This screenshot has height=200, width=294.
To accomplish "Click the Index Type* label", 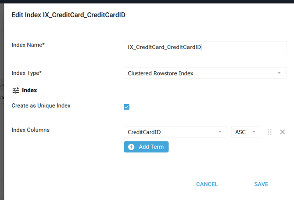I will click(27, 73).
